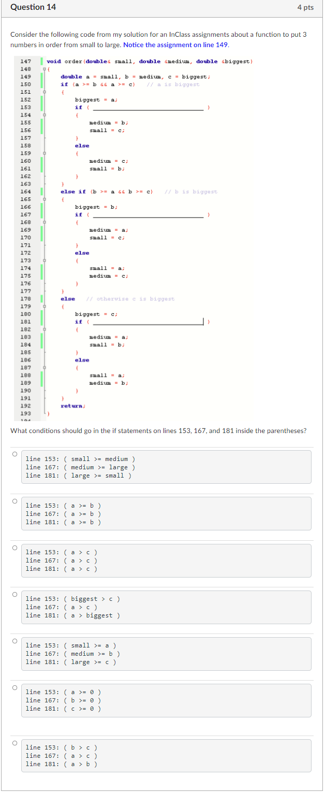Click answer text line 181: ( c >= 0 )
325x792 pixels.
(63, 709)
